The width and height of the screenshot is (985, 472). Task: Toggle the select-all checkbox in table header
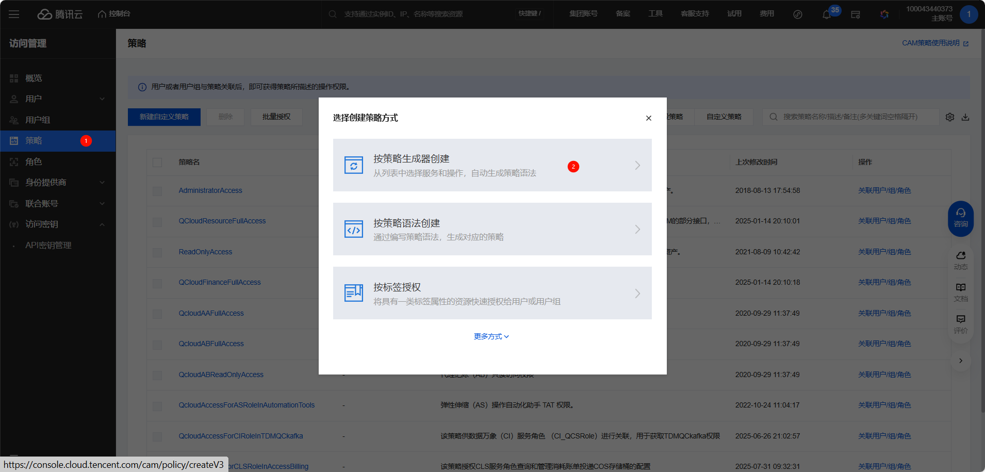157,162
